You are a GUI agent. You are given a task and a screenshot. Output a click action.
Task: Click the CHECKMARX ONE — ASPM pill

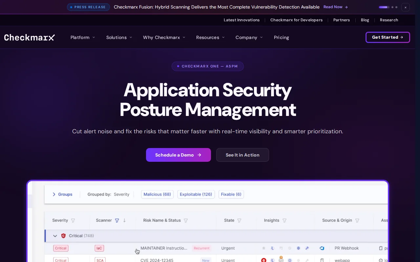208,66
